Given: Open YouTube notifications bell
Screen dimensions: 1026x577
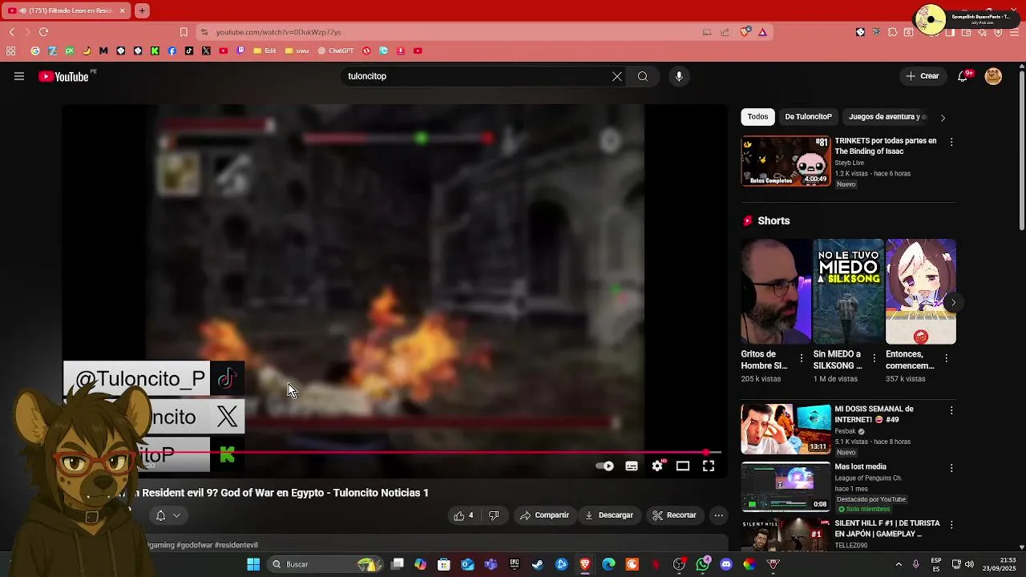Looking at the screenshot, I should 963,76.
